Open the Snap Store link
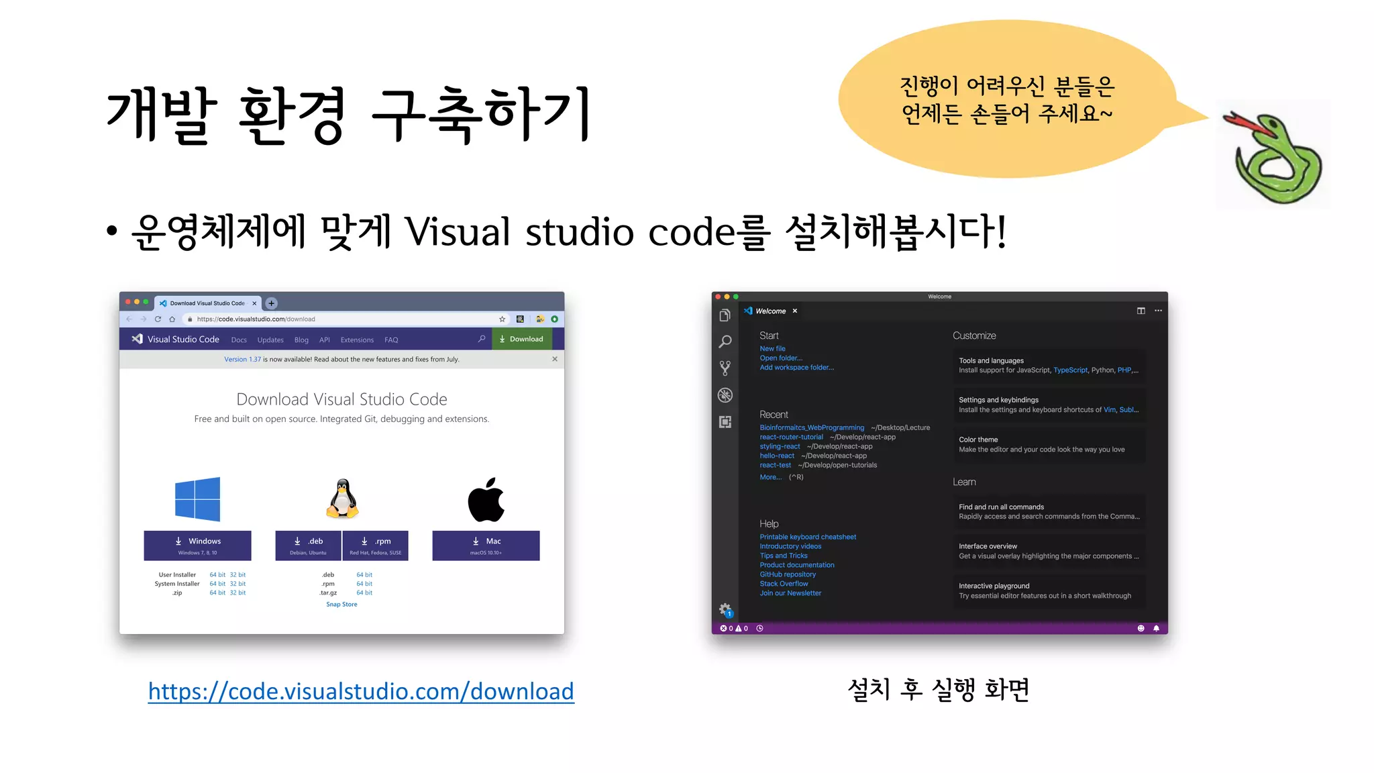The width and height of the screenshot is (1374, 773). 341,604
